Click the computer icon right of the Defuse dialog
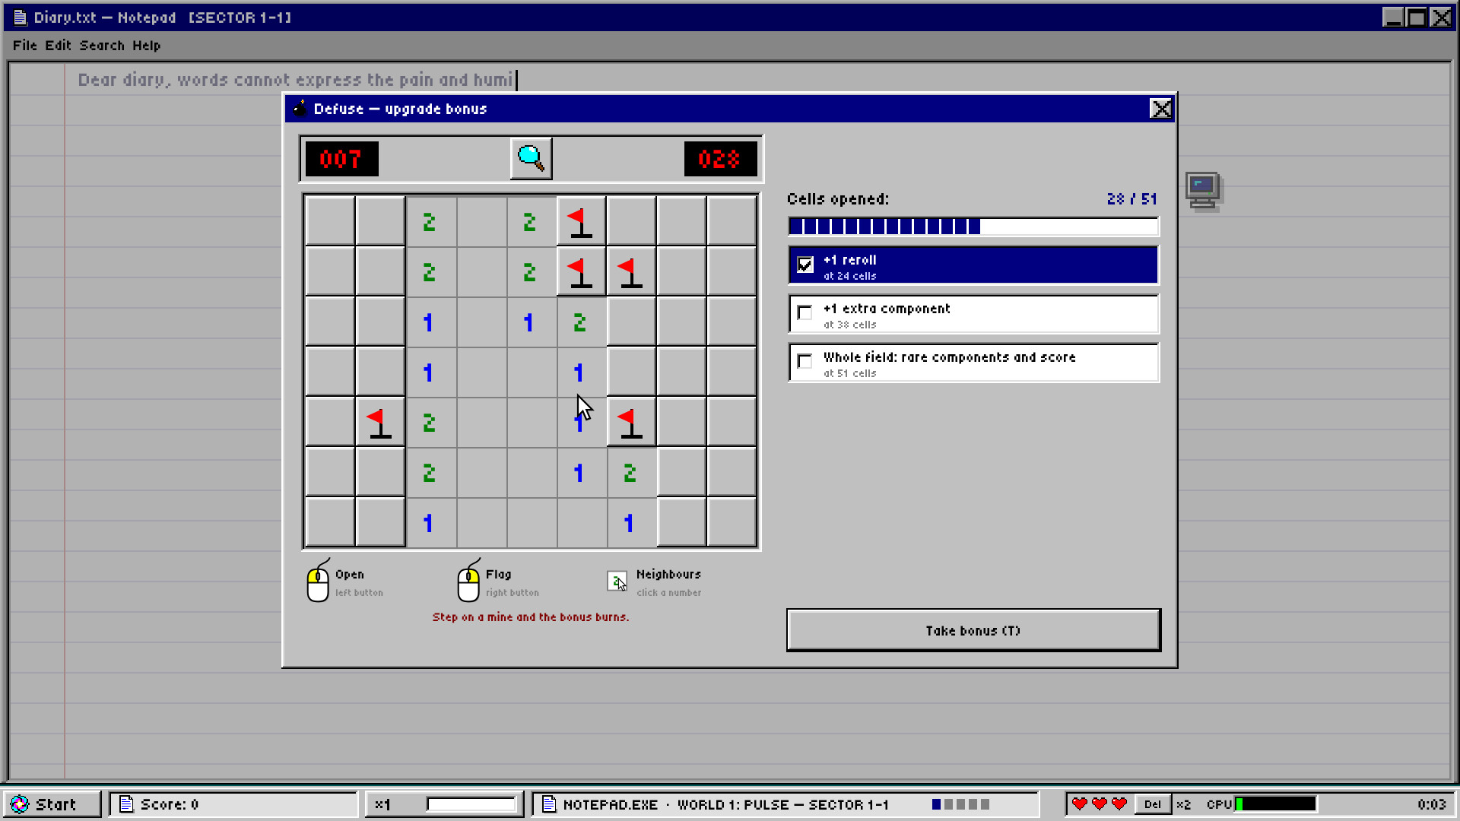This screenshot has width=1460, height=821. pos(1203,190)
